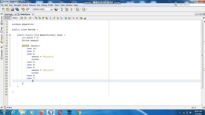Open the Navigate menu
Viewport: 205px width, 115px height.
[18, 5]
